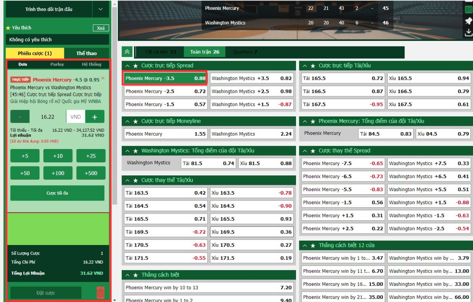The image size is (473, 302).
Task: Click the stake amount input field
Action: click(48, 117)
